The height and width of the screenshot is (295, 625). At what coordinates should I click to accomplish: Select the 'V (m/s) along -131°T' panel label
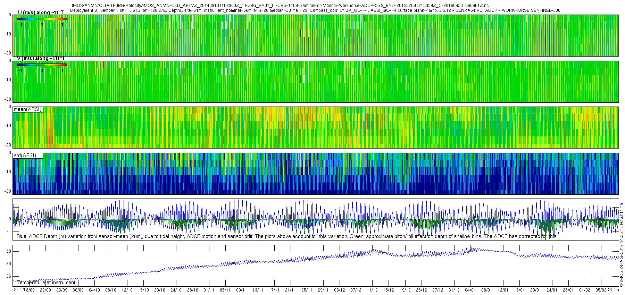click(x=41, y=58)
